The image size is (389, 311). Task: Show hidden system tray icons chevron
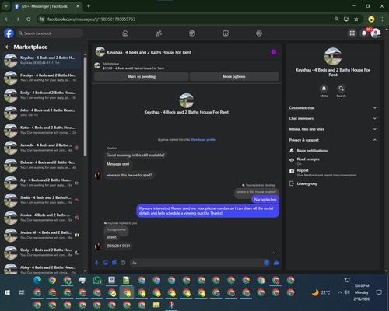point(339,292)
